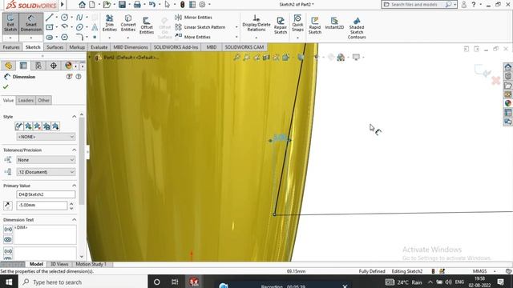The width and height of the screenshot is (513, 288).
Task: Click Move Entities
Action: point(193,37)
